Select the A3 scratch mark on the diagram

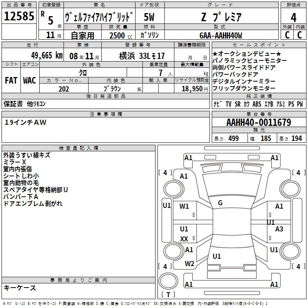(x=279, y=229)
